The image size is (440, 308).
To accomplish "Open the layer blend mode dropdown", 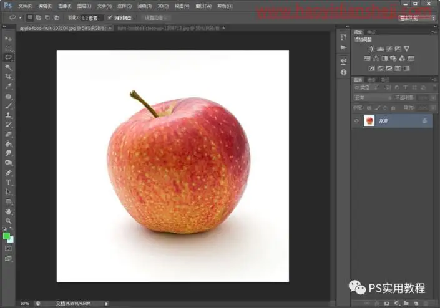I will click(373, 97).
